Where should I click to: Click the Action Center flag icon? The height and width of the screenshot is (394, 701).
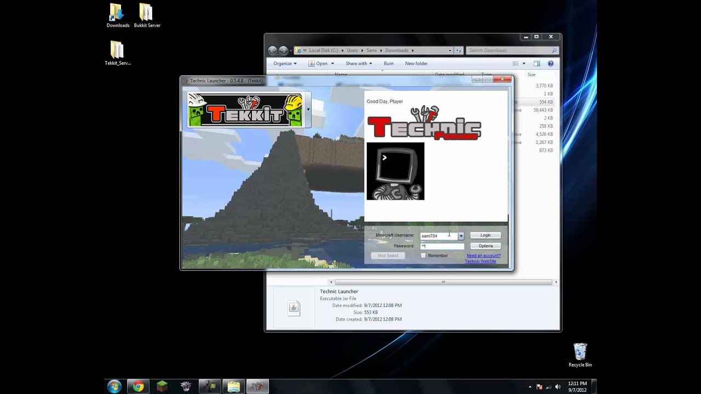click(539, 387)
